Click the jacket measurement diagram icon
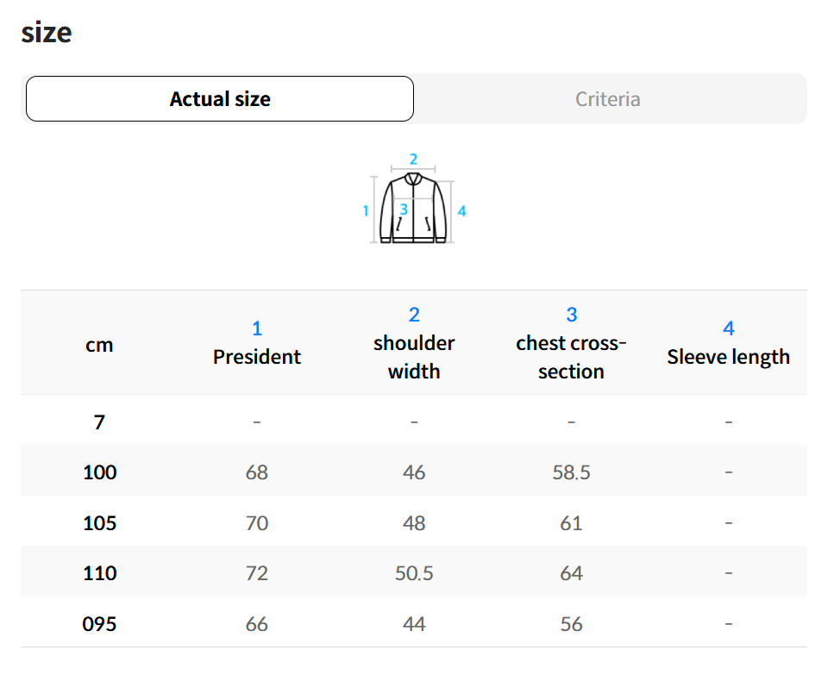The height and width of the screenshot is (675, 834). tap(414, 208)
